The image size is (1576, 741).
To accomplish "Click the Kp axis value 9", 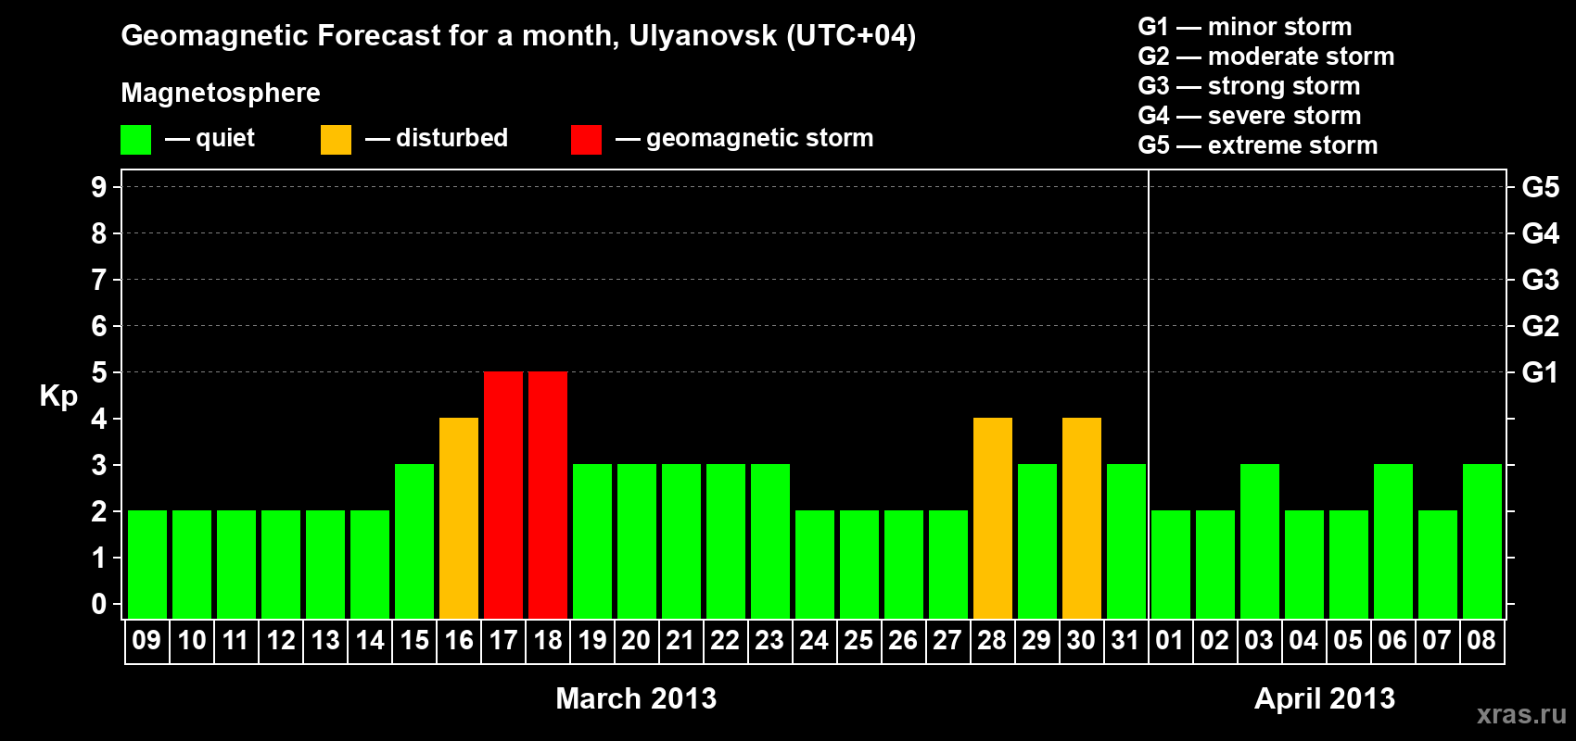I will point(99,187).
